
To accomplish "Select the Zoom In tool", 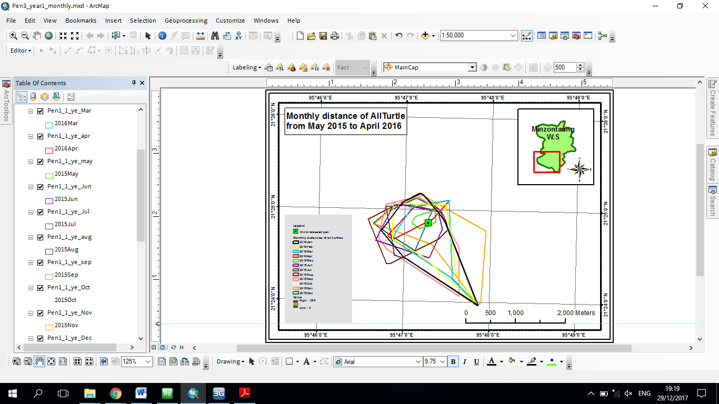I will click(13, 36).
